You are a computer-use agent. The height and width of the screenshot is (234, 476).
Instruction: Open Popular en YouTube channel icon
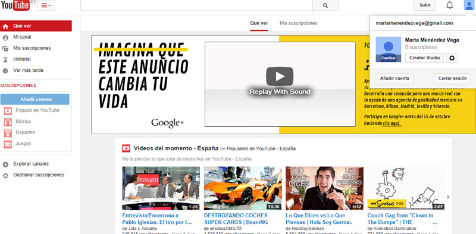click(8, 110)
